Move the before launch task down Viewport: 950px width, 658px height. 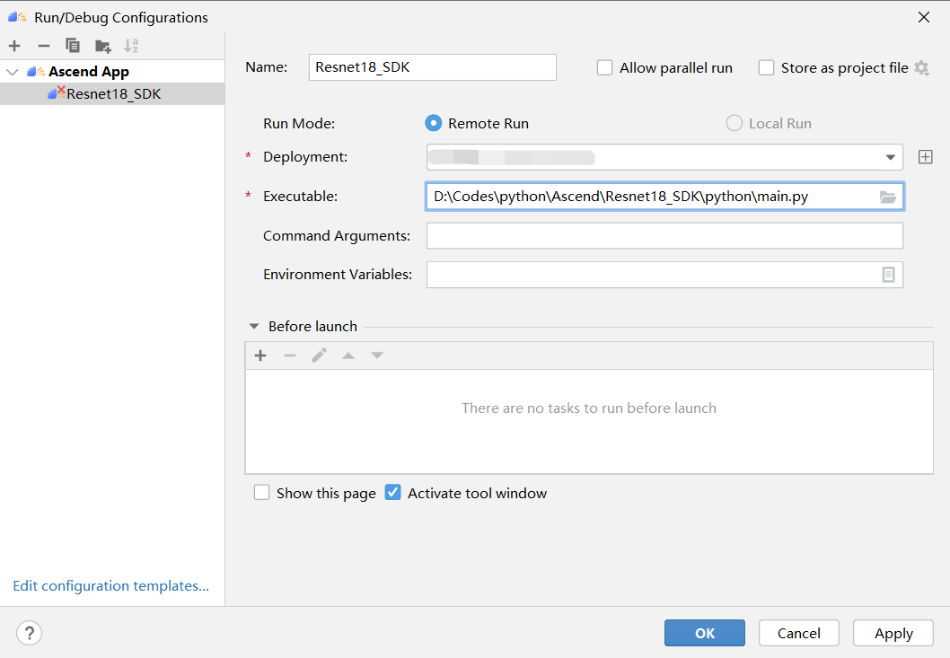(x=377, y=355)
